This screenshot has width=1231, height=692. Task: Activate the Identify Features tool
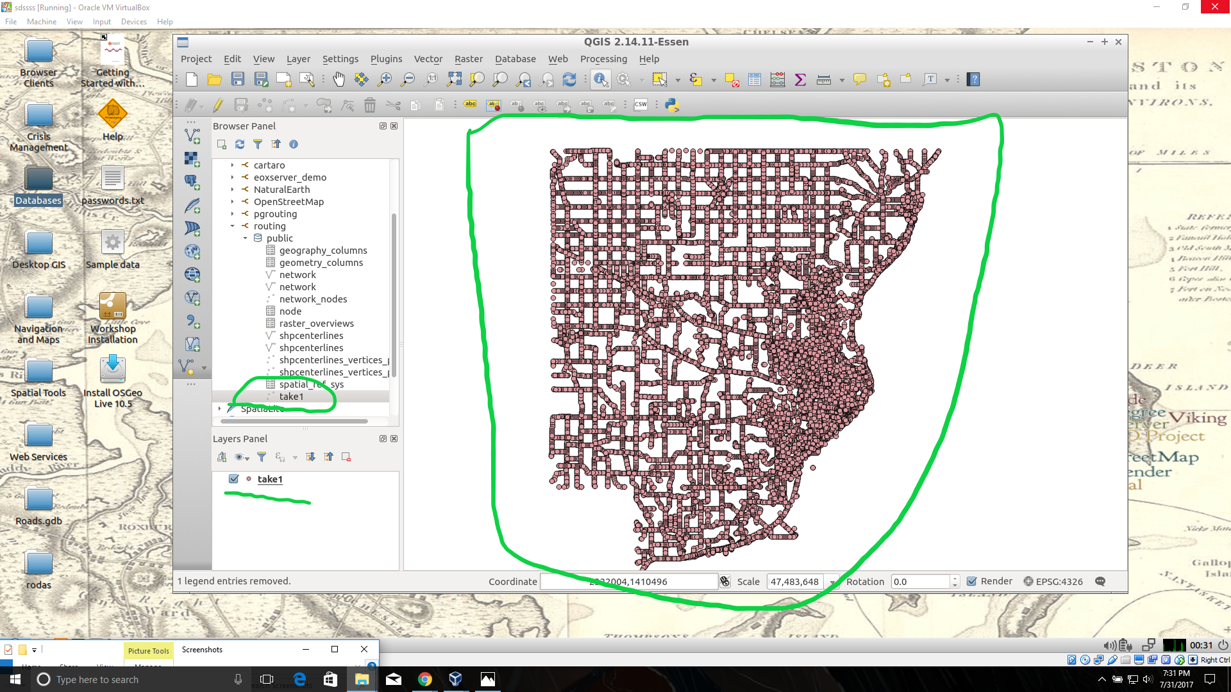[x=600, y=79]
